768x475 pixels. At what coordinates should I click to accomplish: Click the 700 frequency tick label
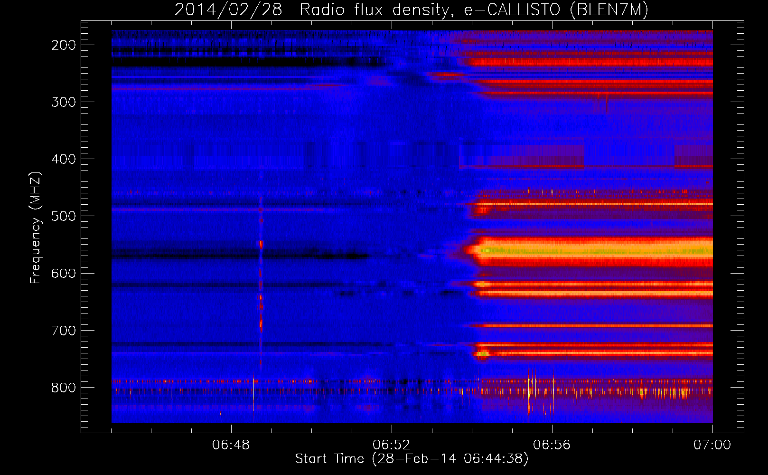pos(64,330)
